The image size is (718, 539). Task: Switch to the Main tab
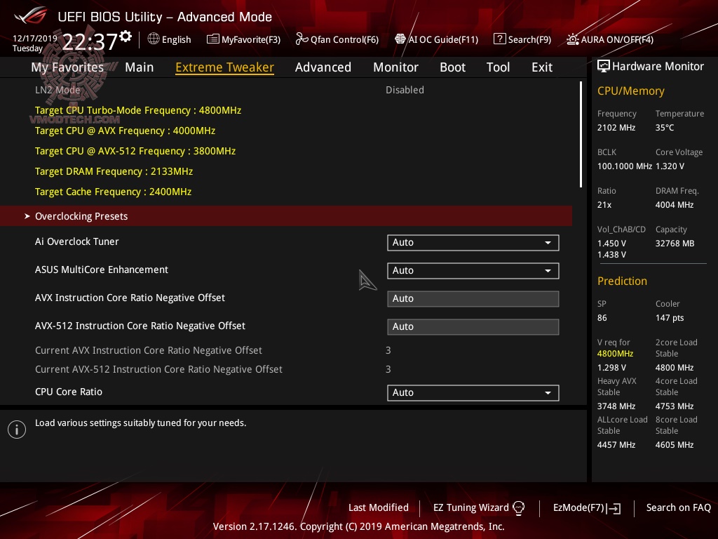(x=140, y=67)
